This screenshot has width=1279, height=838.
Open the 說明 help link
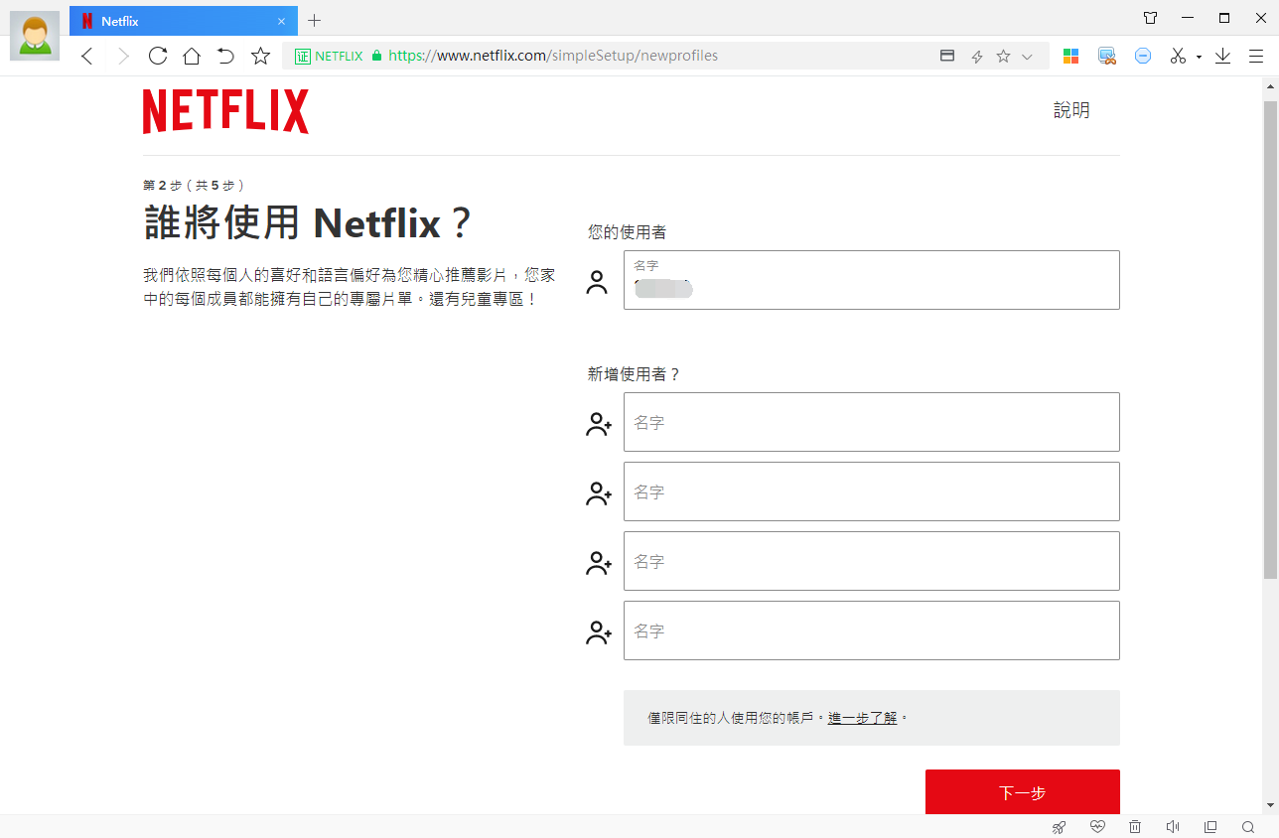(1071, 111)
